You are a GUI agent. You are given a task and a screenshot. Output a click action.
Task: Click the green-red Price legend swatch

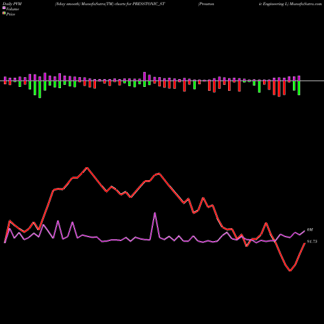[4, 14]
